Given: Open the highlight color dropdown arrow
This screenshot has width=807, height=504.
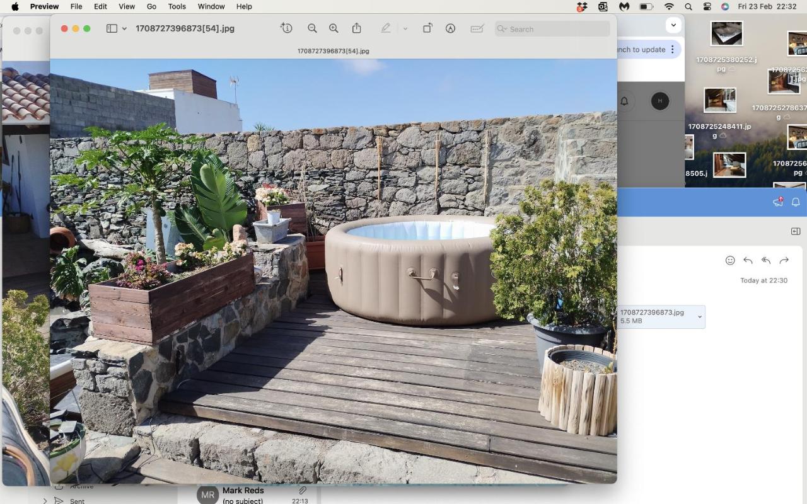Looking at the screenshot, I should [x=405, y=28].
